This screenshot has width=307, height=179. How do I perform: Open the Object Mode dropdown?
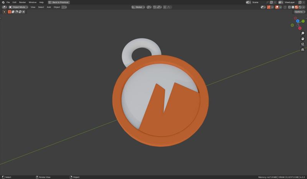(x=18, y=7)
